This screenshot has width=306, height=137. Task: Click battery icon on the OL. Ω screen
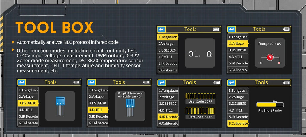click(x=216, y=29)
